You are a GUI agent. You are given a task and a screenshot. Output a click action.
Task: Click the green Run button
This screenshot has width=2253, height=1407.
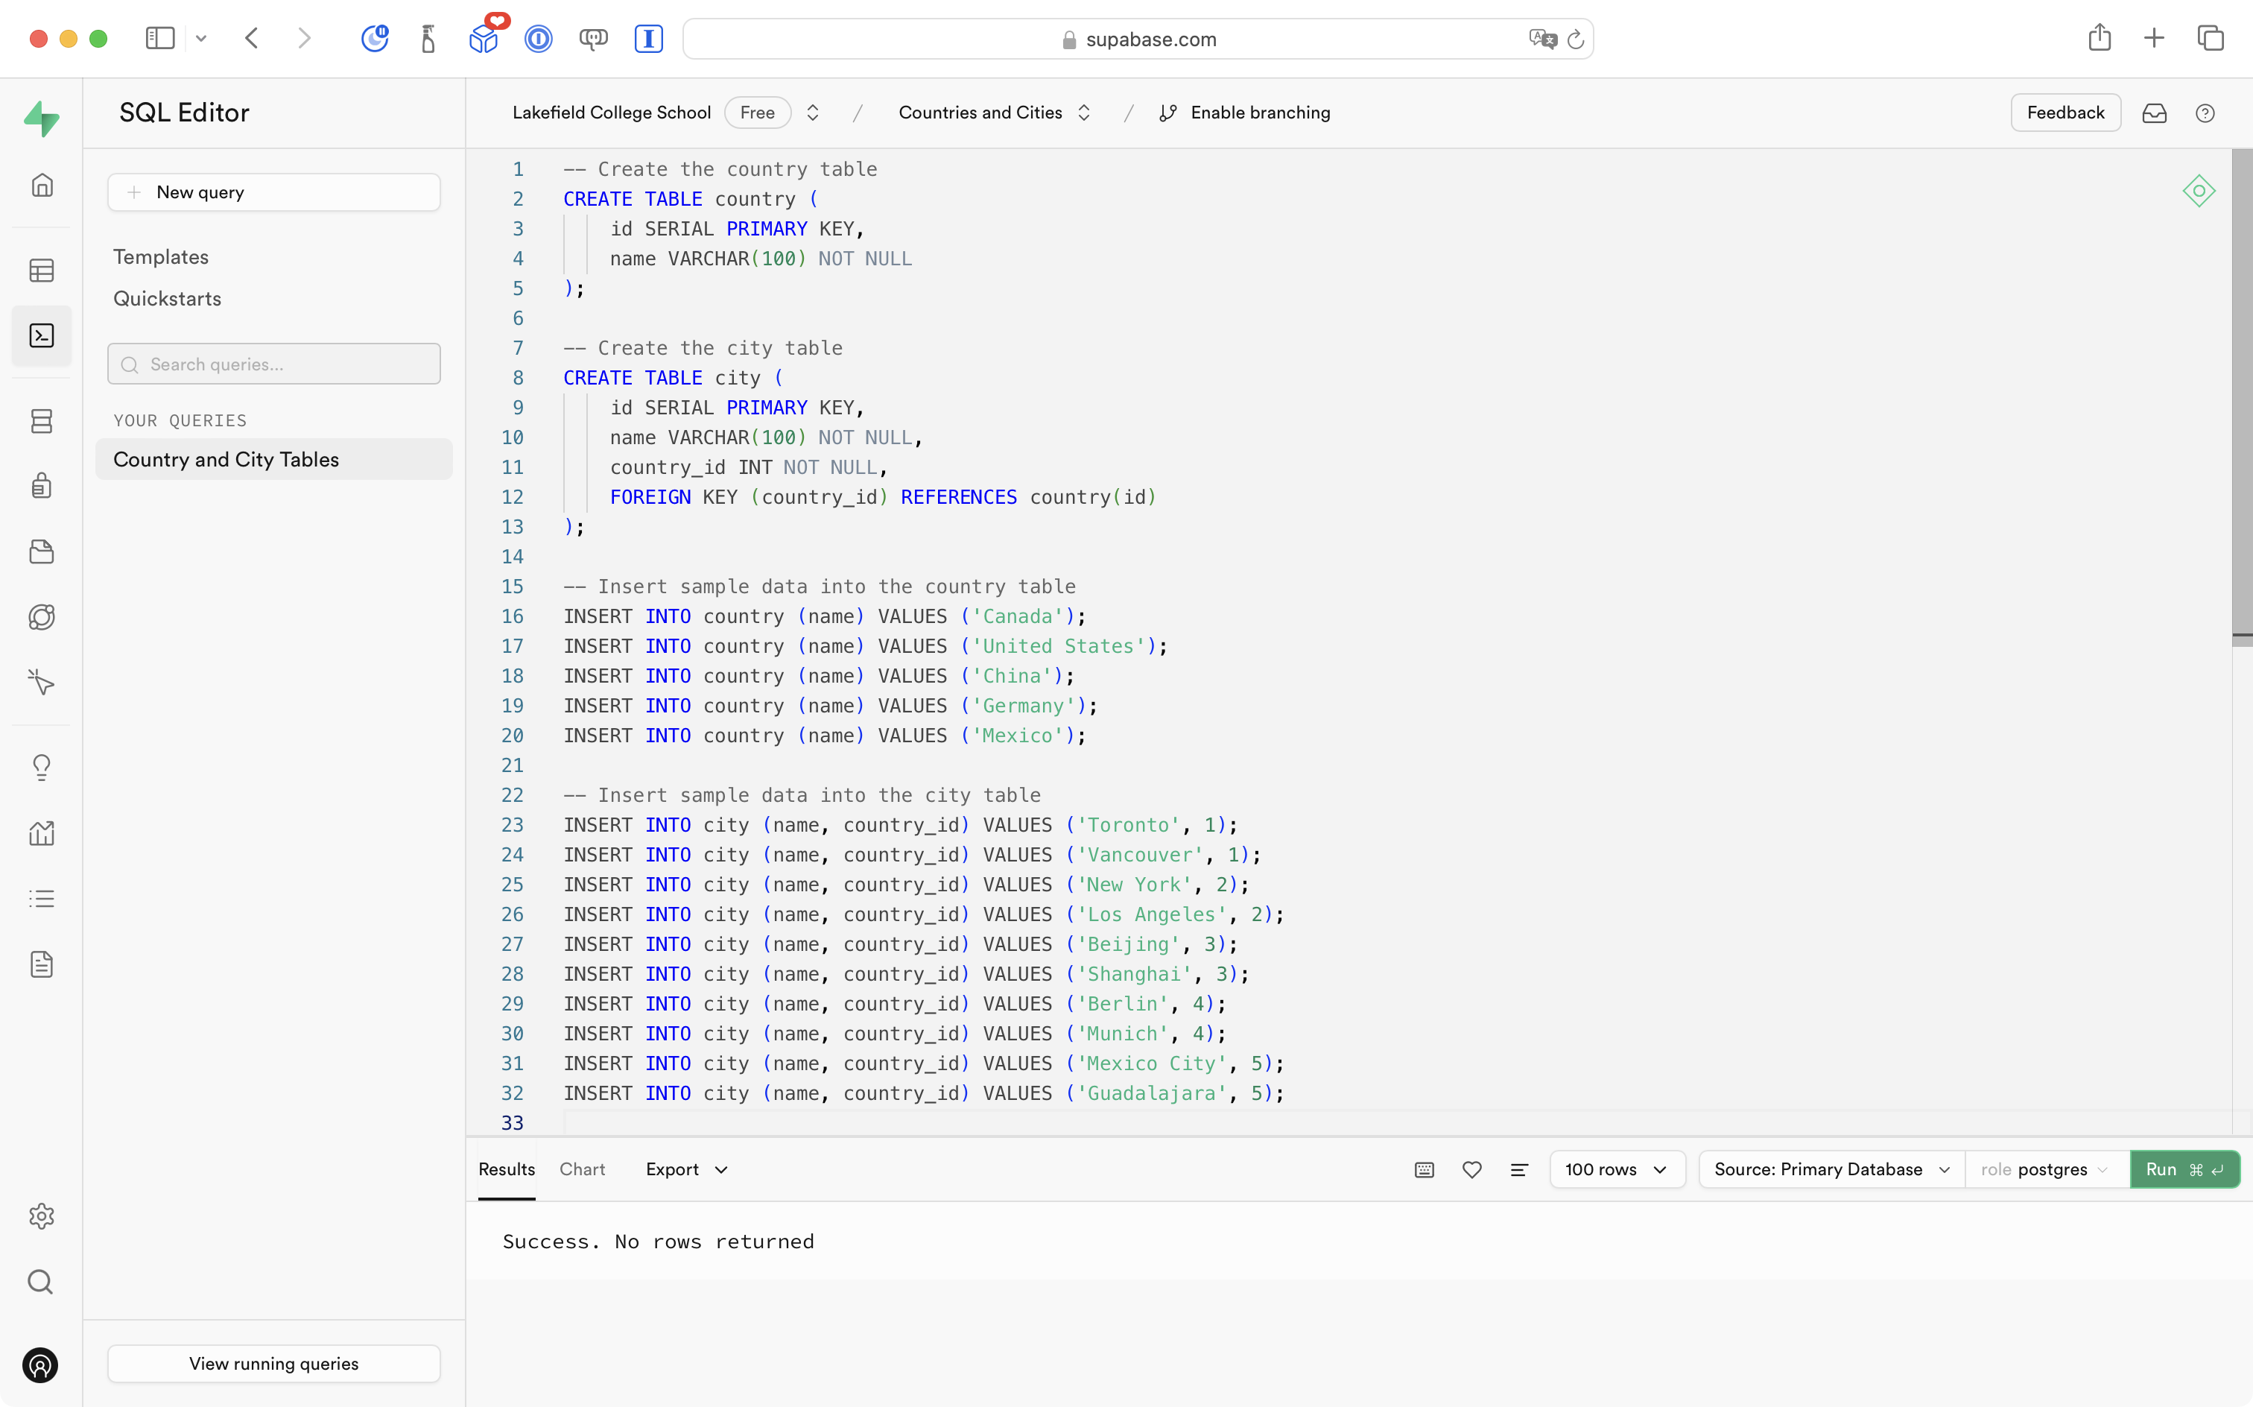(2183, 1170)
